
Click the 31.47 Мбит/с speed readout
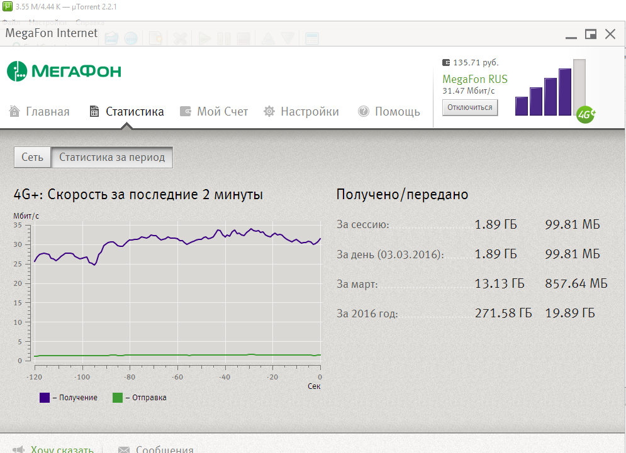point(468,91)
